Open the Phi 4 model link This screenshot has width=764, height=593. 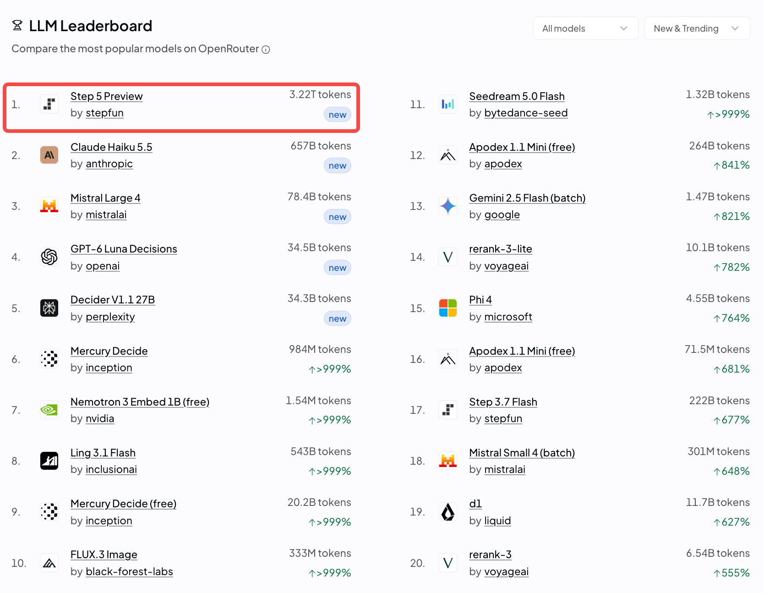(480, 300)
